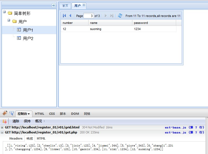Sort by the name column header

point(110,23)
